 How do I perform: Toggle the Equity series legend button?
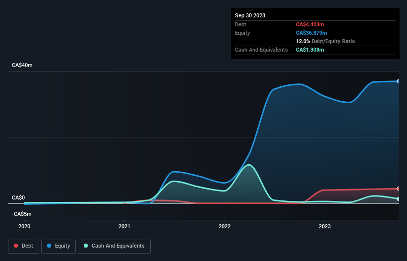point(58,246)
